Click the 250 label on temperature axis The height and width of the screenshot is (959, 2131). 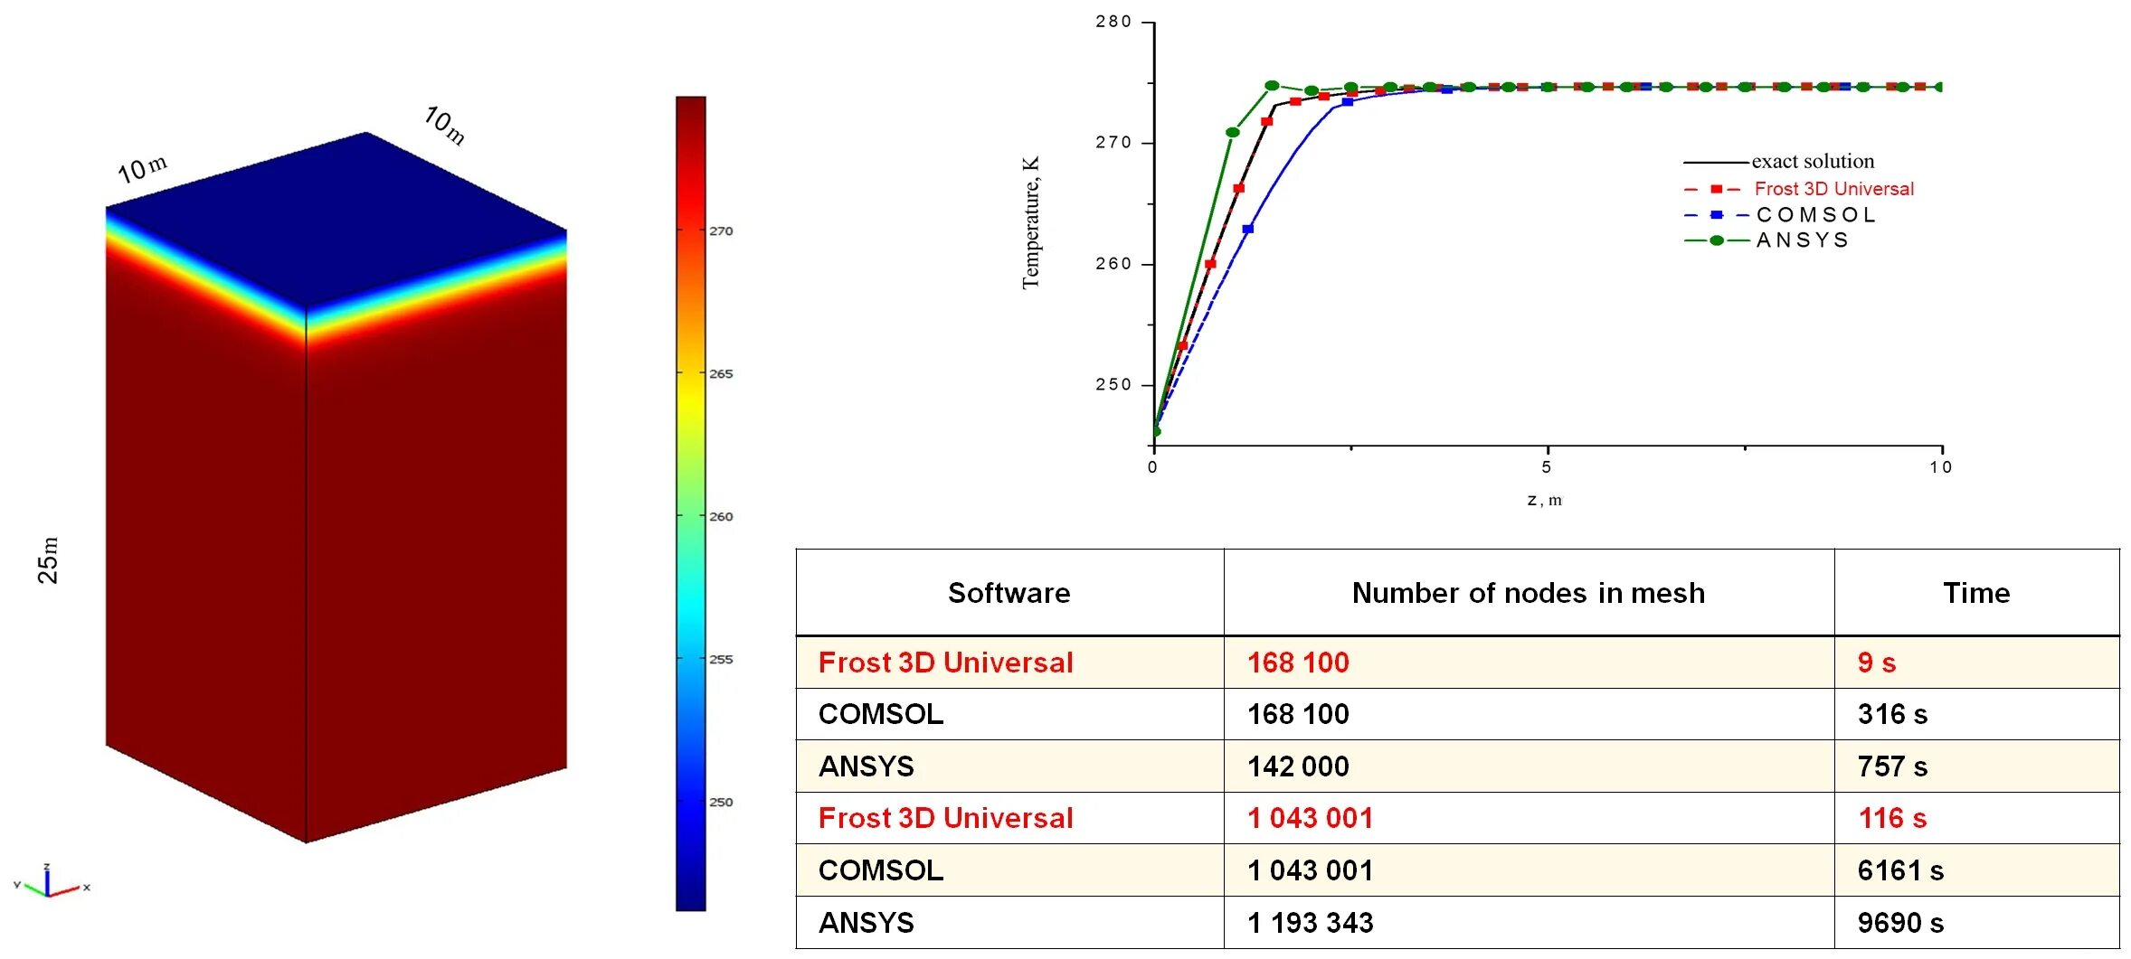1113,385
